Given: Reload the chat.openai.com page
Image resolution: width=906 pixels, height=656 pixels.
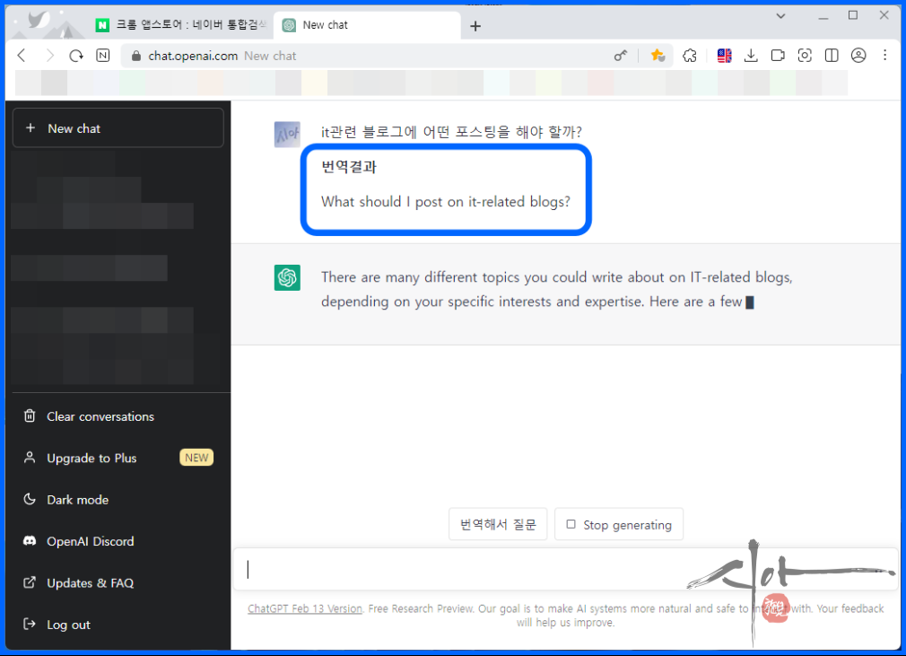Looking at the screenshot, I should (x=76, y=56).
